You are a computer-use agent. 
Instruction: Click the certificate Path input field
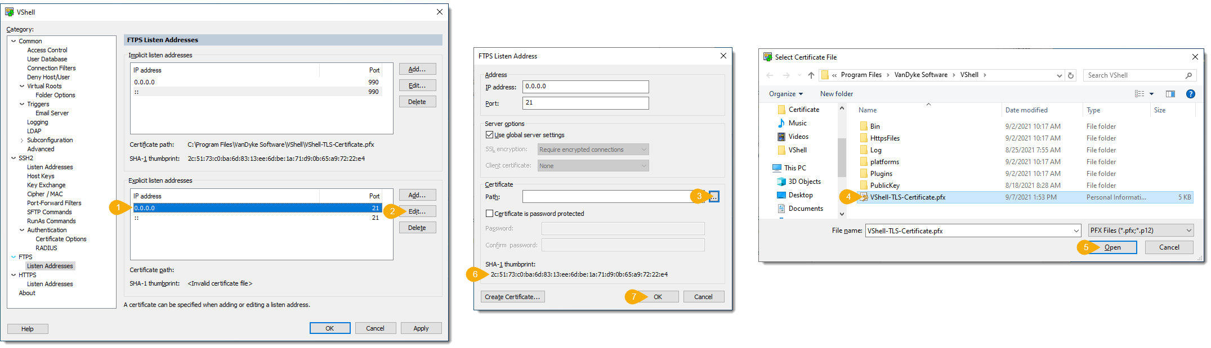click(613, 197)
